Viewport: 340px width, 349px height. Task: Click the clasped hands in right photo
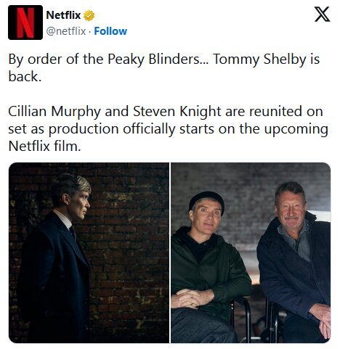[x=193, y=299]
